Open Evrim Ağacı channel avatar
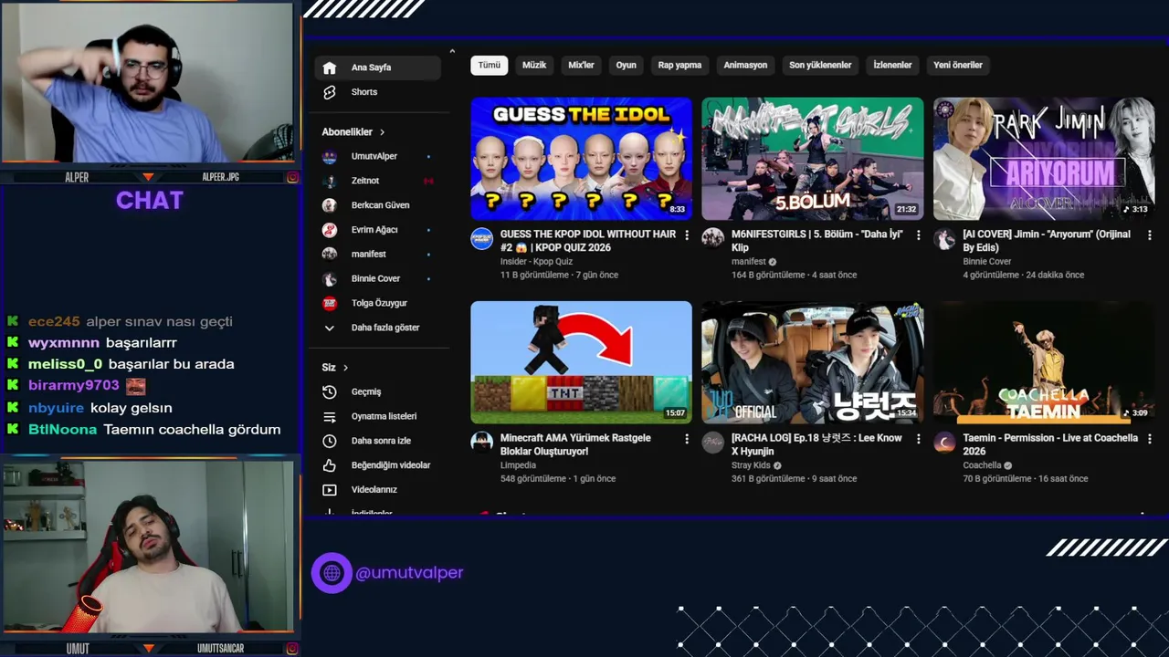Screen dimensions: 1169x657 point(330,230)
